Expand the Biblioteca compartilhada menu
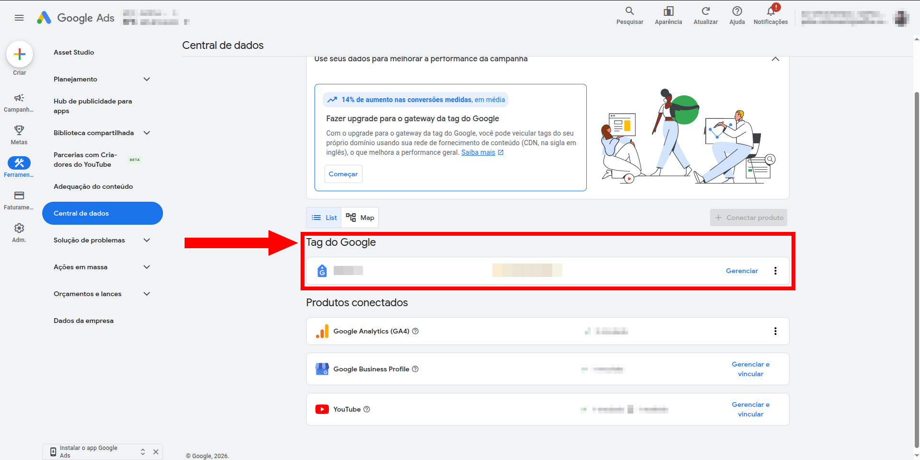Screen dimensions: 920x460 point(147,133)
